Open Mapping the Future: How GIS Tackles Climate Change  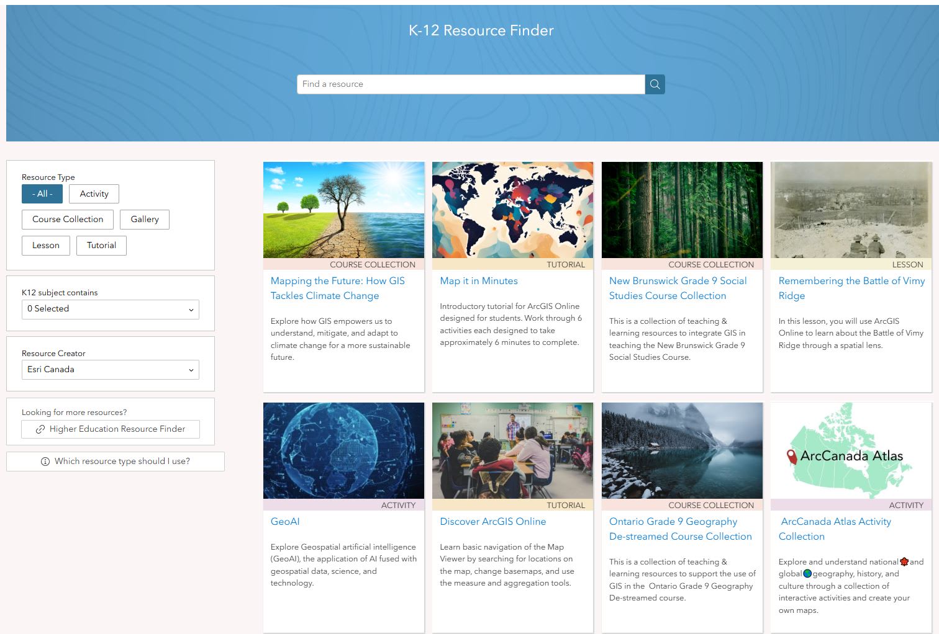(337, 288)
